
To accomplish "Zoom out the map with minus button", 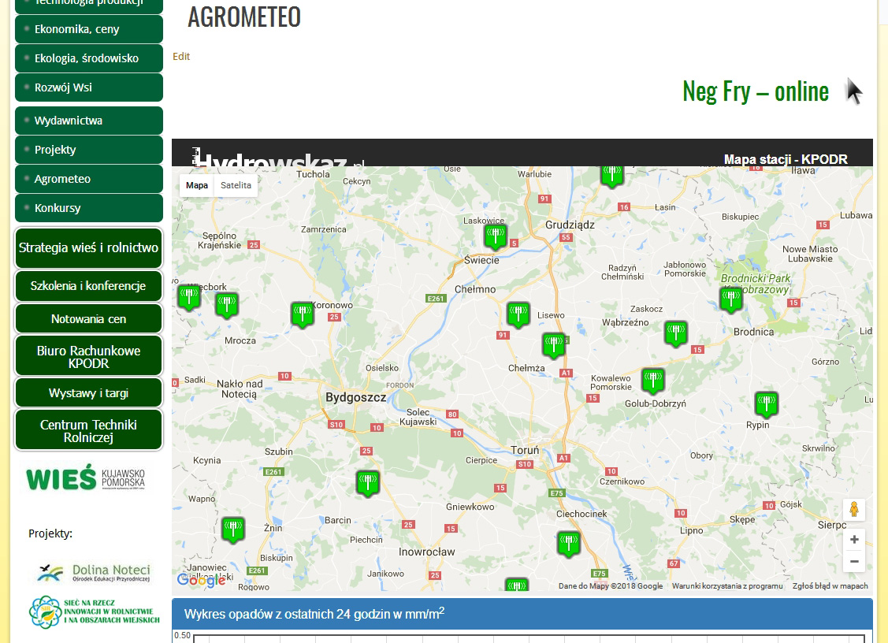I will coord(854,561).
